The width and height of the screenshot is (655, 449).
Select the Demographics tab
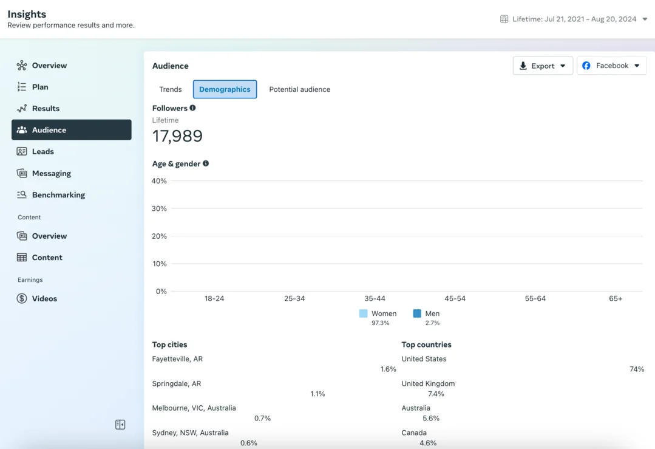[225, 89]
